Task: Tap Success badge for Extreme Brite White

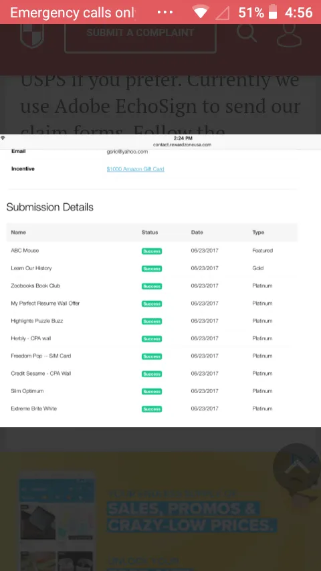Action: point(152,409)
